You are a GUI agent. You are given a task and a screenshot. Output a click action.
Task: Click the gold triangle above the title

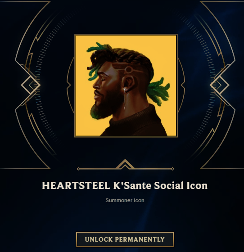[x=125, y=164]
